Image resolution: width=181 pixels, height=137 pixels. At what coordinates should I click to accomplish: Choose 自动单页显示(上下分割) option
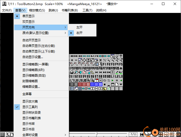41,52
